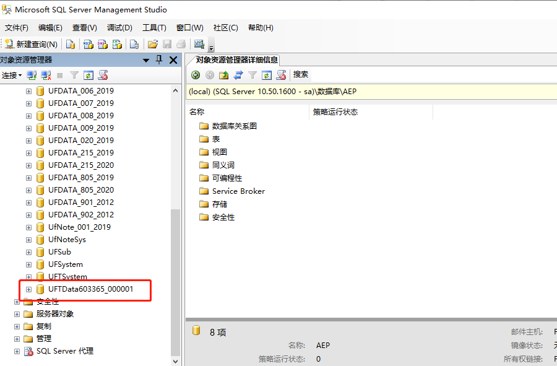This screenshot has height=366, width=557.
Task: Click the Synchronize arrows icon in details toolbar
Action: pyautogui.click(x=238, y=75)
